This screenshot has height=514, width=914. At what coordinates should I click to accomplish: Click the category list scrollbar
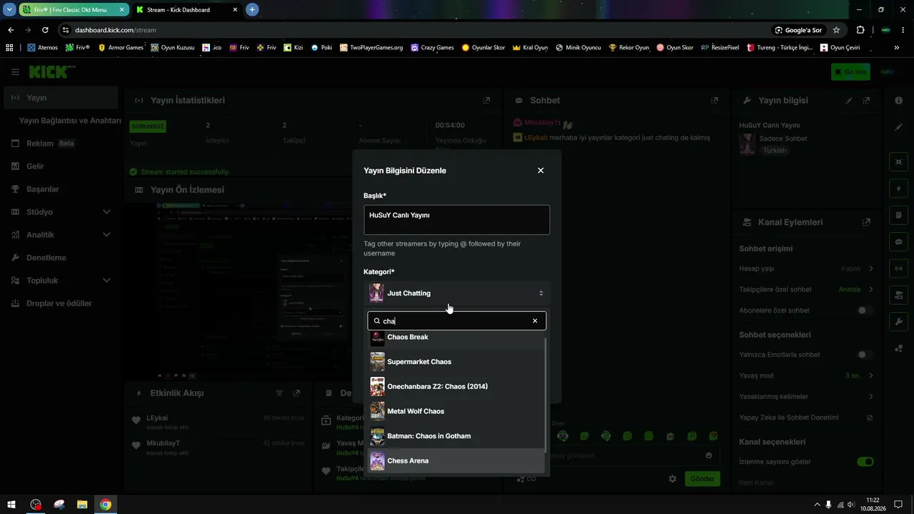pos(546,395)
